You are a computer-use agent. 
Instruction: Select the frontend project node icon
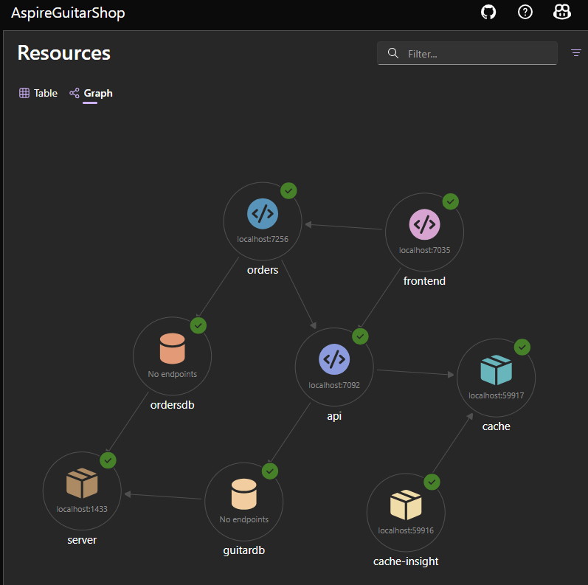point(424,224)
